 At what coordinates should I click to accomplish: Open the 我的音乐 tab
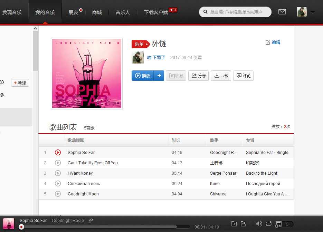point(45,12)
